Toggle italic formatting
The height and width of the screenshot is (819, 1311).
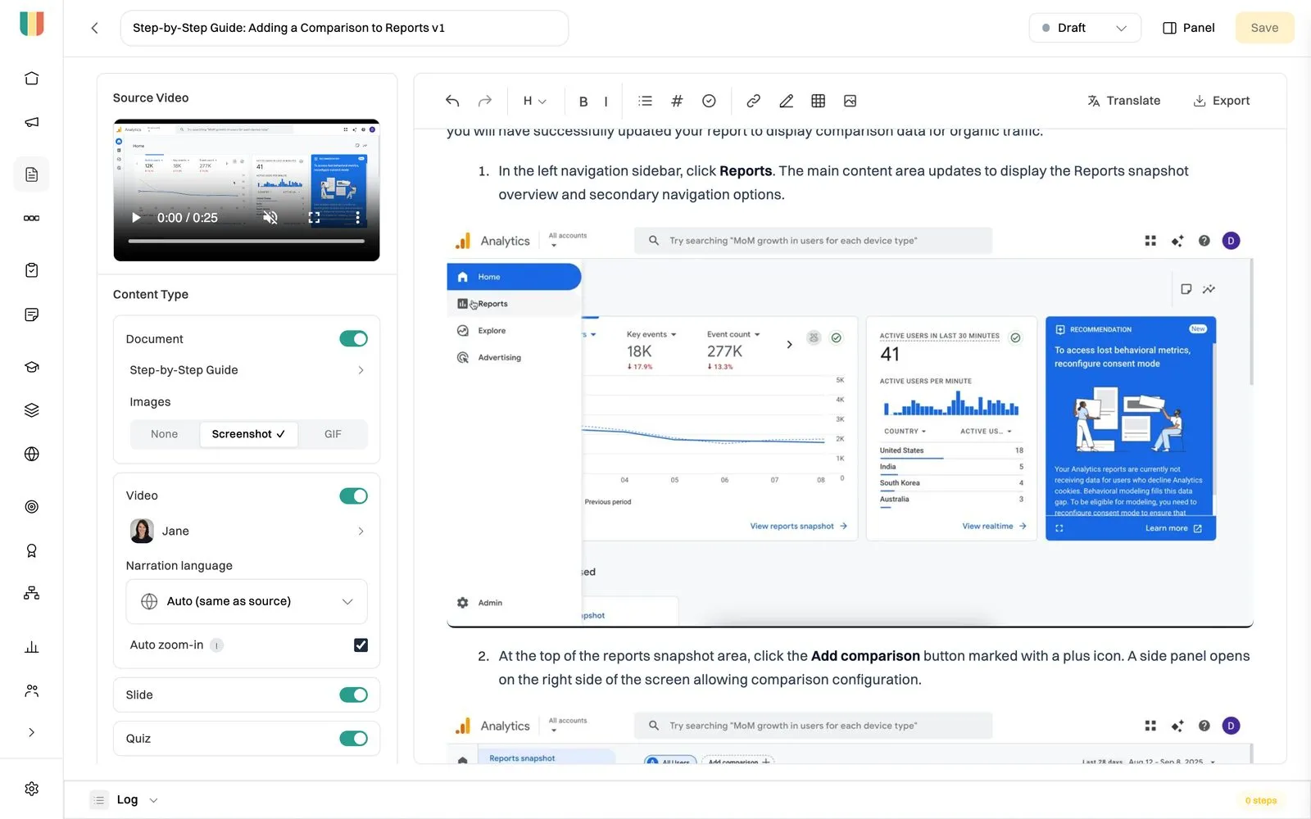(606, 102)
